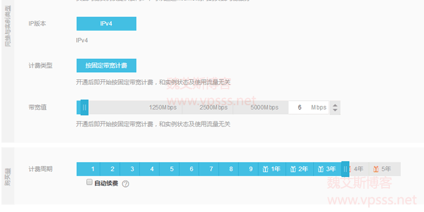
Task: Increase bandwidth with the up arrow
Action: pos(335,105)
